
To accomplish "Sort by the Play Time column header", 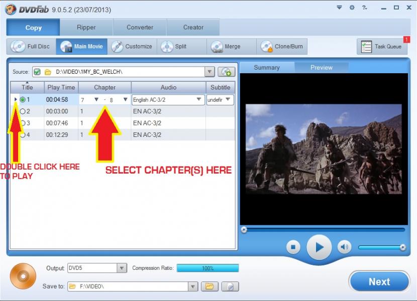I will point(61,87).
